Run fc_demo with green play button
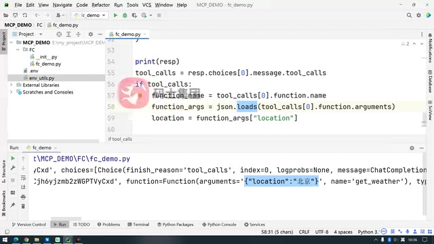The width and height of the screenshot is (434, 244). click(x=115, y=15)
